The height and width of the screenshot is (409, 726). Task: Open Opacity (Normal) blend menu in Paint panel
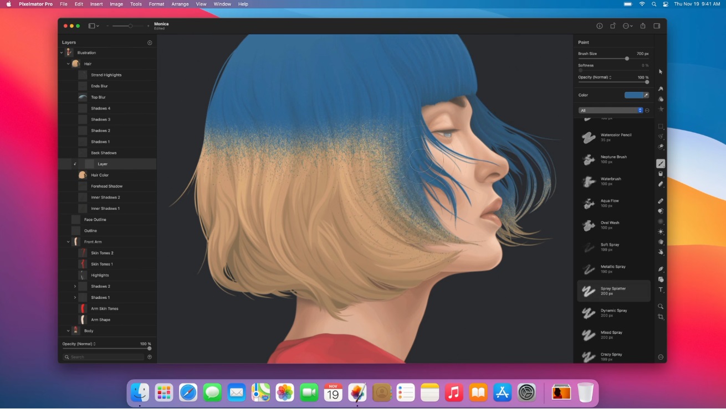click(x=595, y=77)
